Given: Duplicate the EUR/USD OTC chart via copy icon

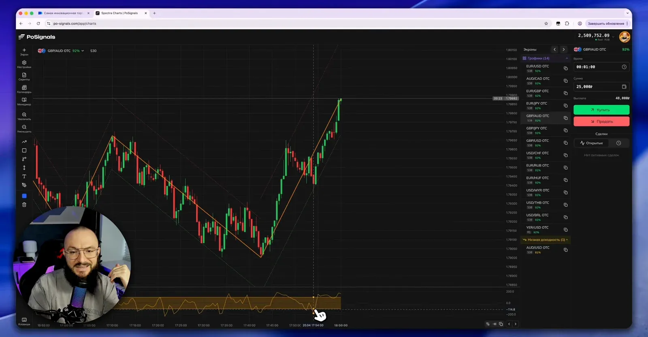Looking at the screenshot, I should point(566,68).
